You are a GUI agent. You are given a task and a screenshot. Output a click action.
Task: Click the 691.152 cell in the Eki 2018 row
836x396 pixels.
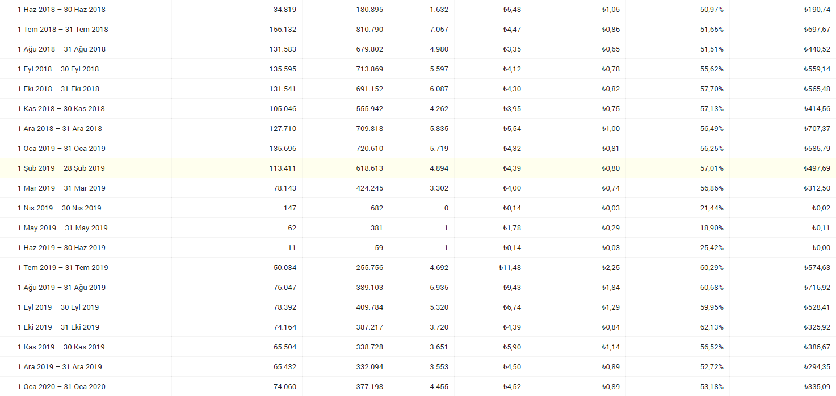click(368, 89)
